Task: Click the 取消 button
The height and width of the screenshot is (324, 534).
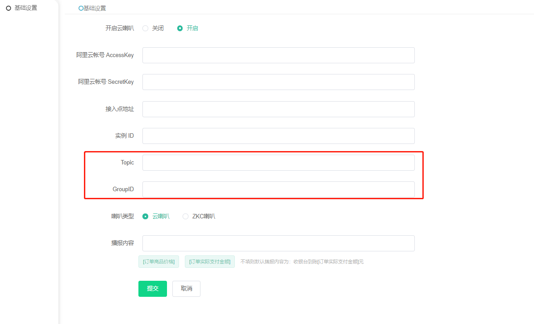Action: point(186,289)
